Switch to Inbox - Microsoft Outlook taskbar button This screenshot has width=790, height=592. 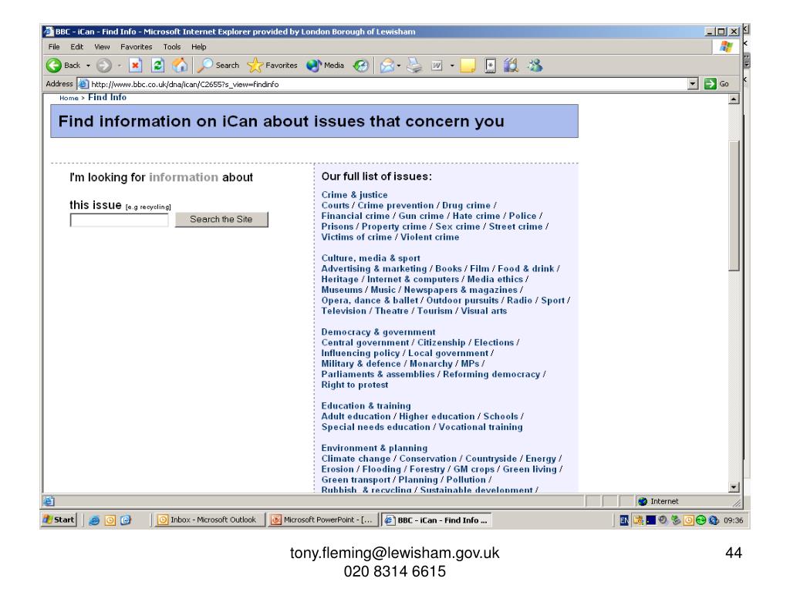(209, 520)
